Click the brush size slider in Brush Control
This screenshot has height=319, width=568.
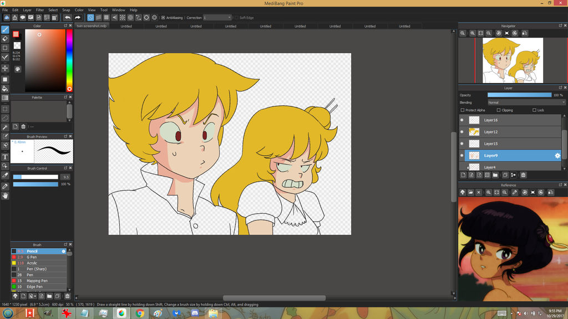(35, 177)
